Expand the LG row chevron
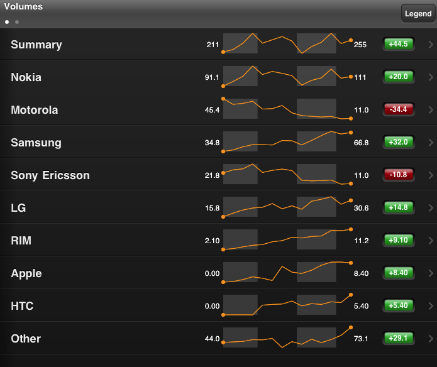The height and width of the screenshot is (367, 437). [431, 208]
